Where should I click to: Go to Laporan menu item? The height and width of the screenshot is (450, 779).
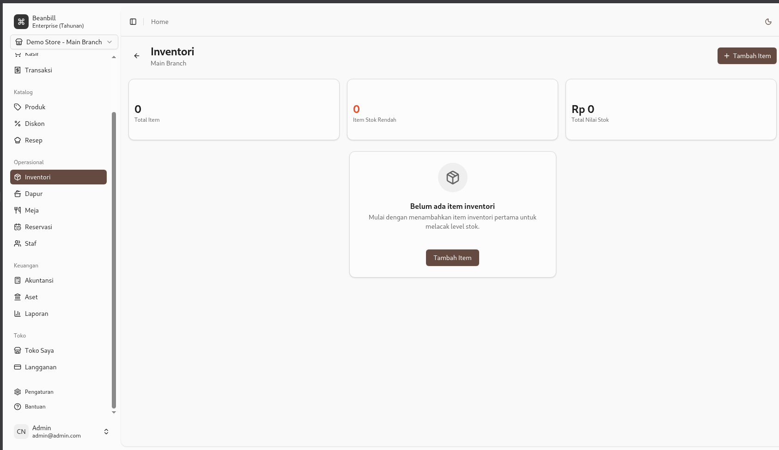(37, 314)
